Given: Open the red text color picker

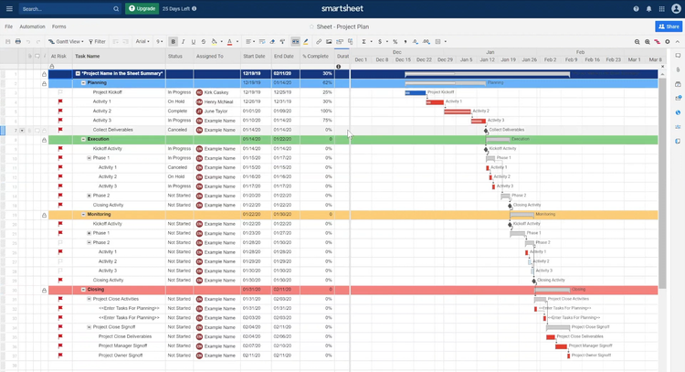Looking at the screenshot, I should 231,41.
